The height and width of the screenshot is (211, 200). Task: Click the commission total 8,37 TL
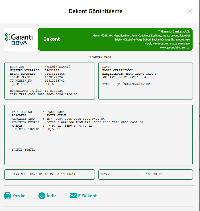point(54,129)
